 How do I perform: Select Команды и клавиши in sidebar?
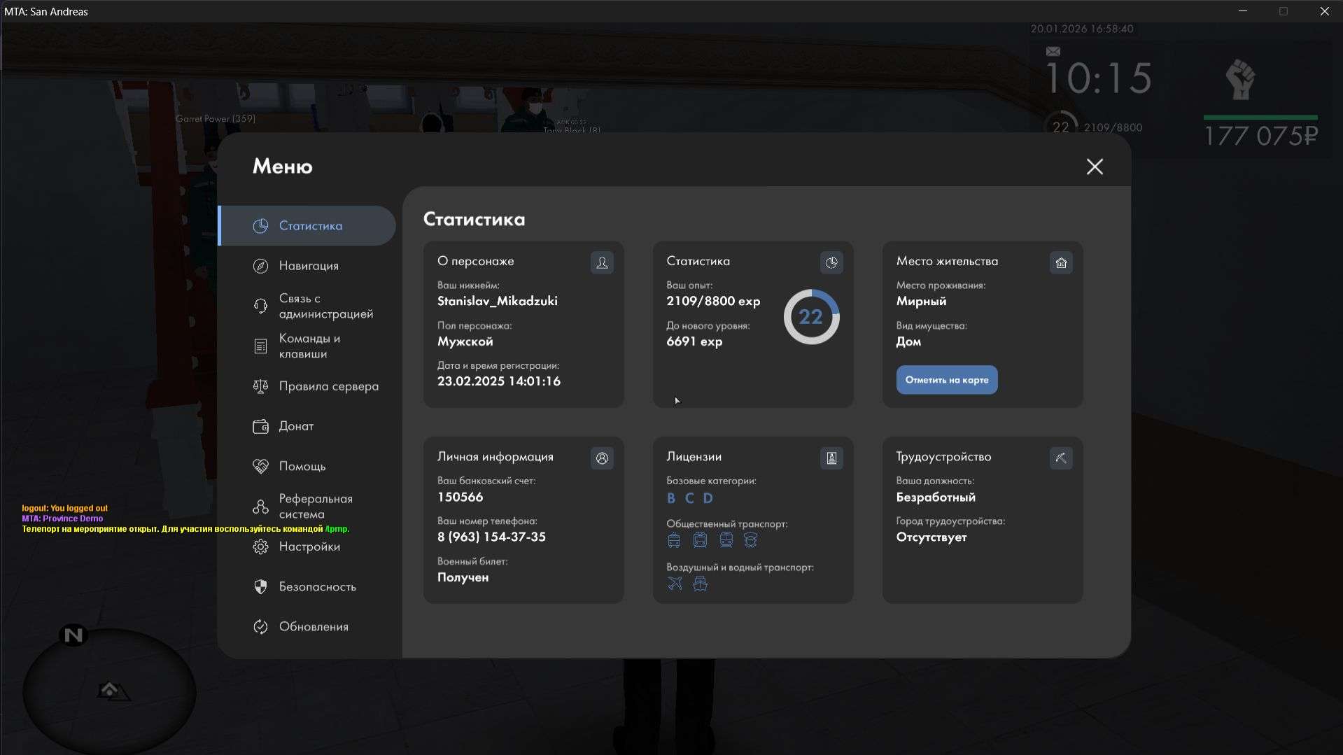click(x=309, y=346)
